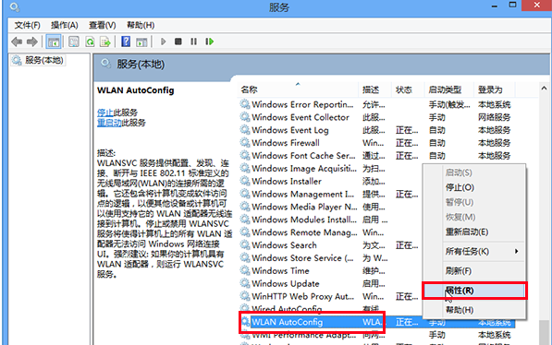Click the Stop Service square icon
The width and height of the screenshot is (552, 345).
pos(178,42)
